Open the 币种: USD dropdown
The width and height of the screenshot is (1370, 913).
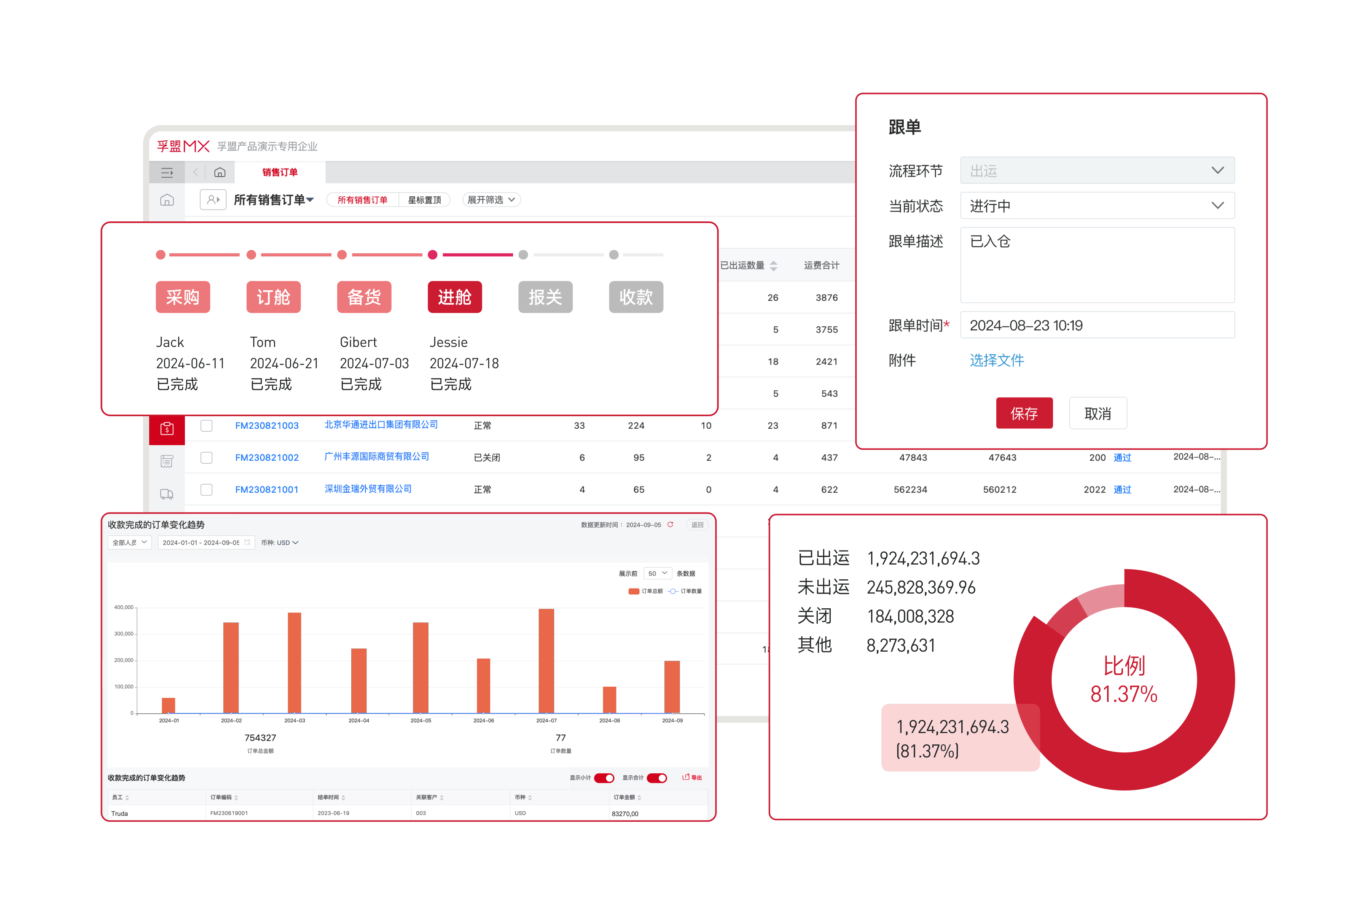point(280,543)
